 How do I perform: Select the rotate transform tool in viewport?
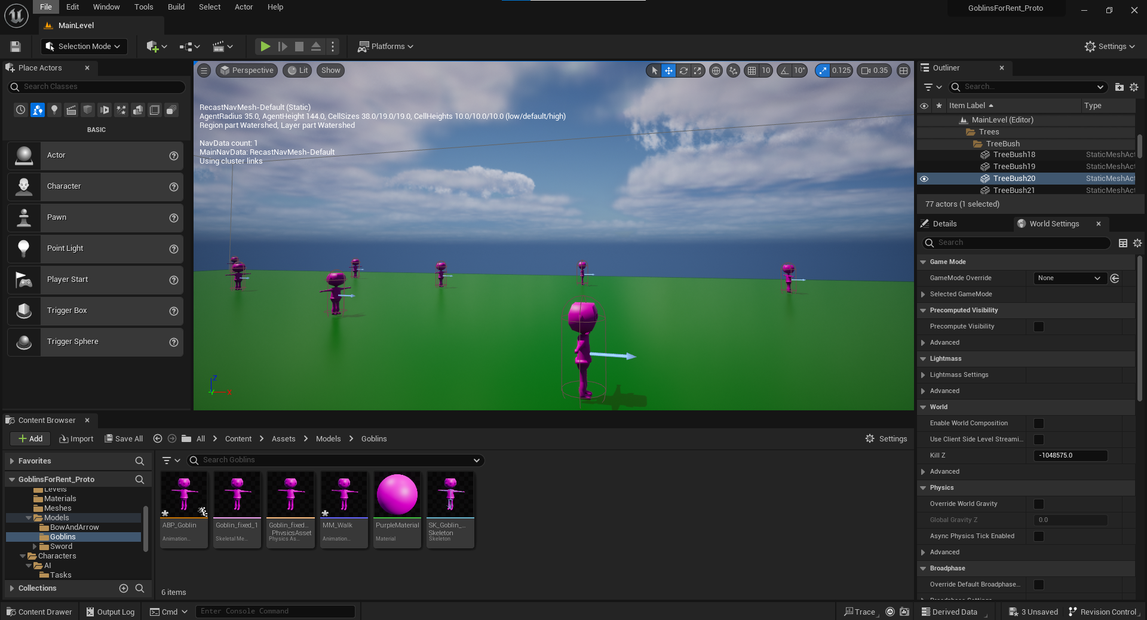click(x=683, y=70)
